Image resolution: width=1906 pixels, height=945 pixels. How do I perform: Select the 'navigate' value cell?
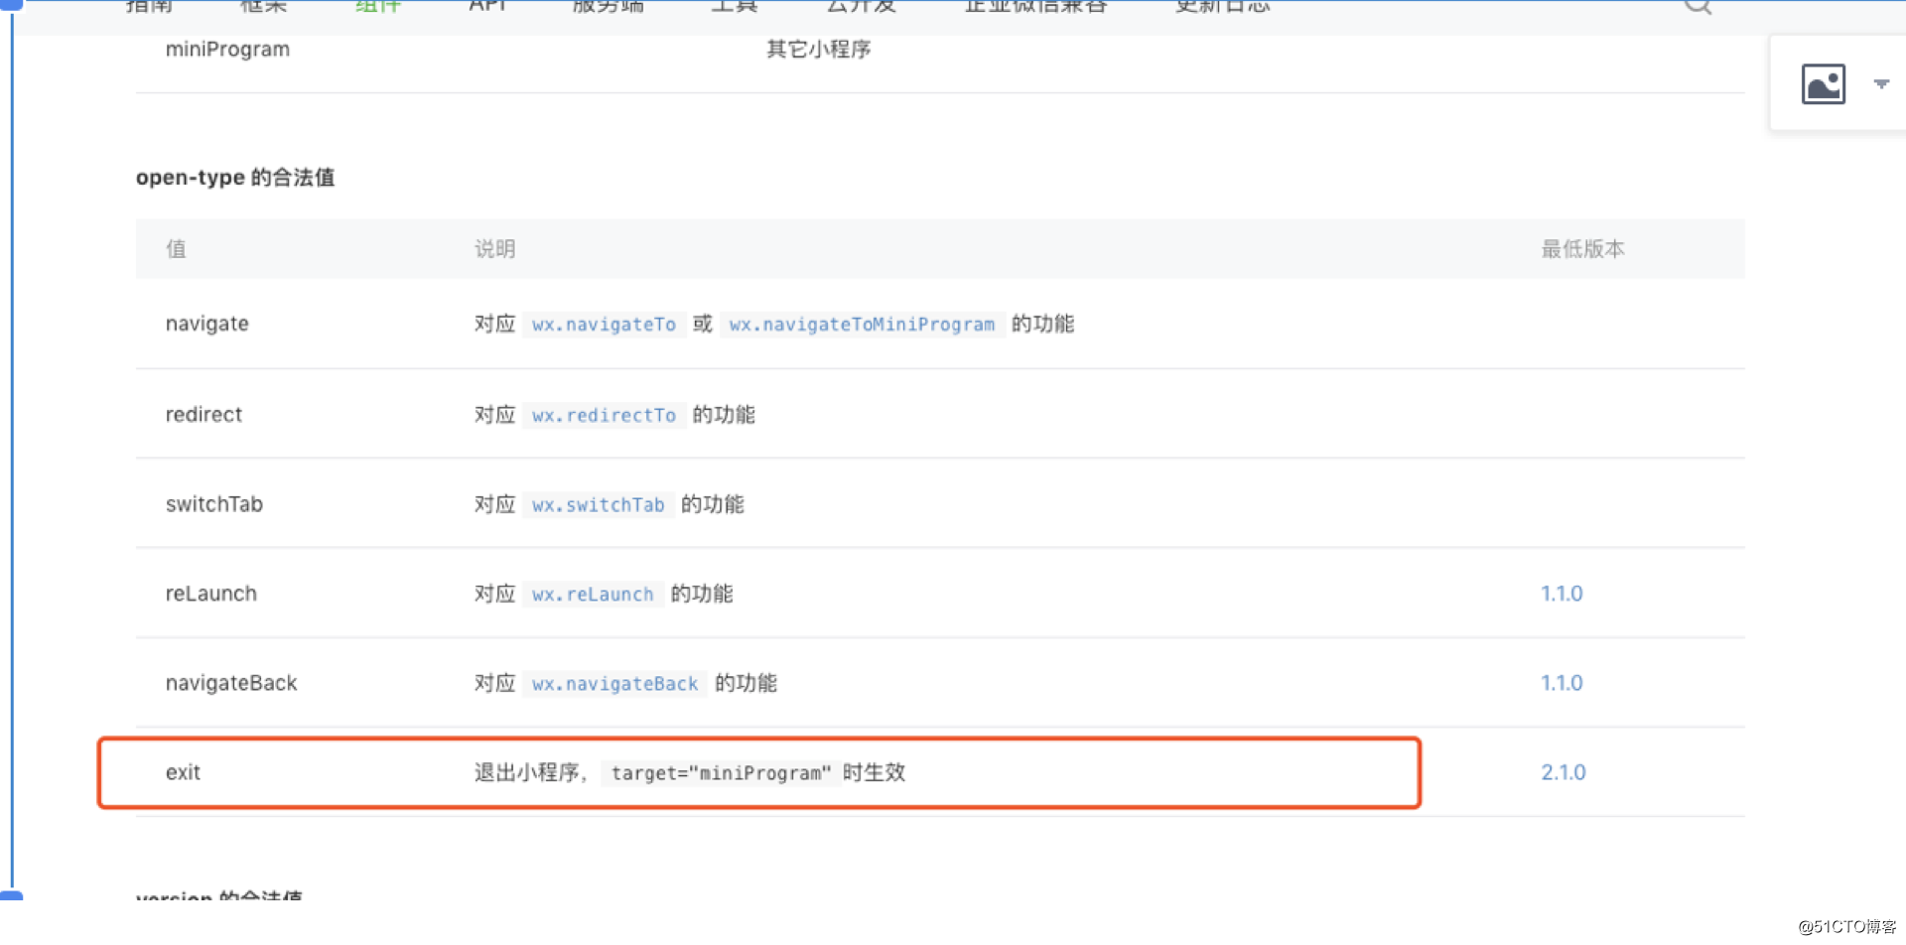coord(207,324)
